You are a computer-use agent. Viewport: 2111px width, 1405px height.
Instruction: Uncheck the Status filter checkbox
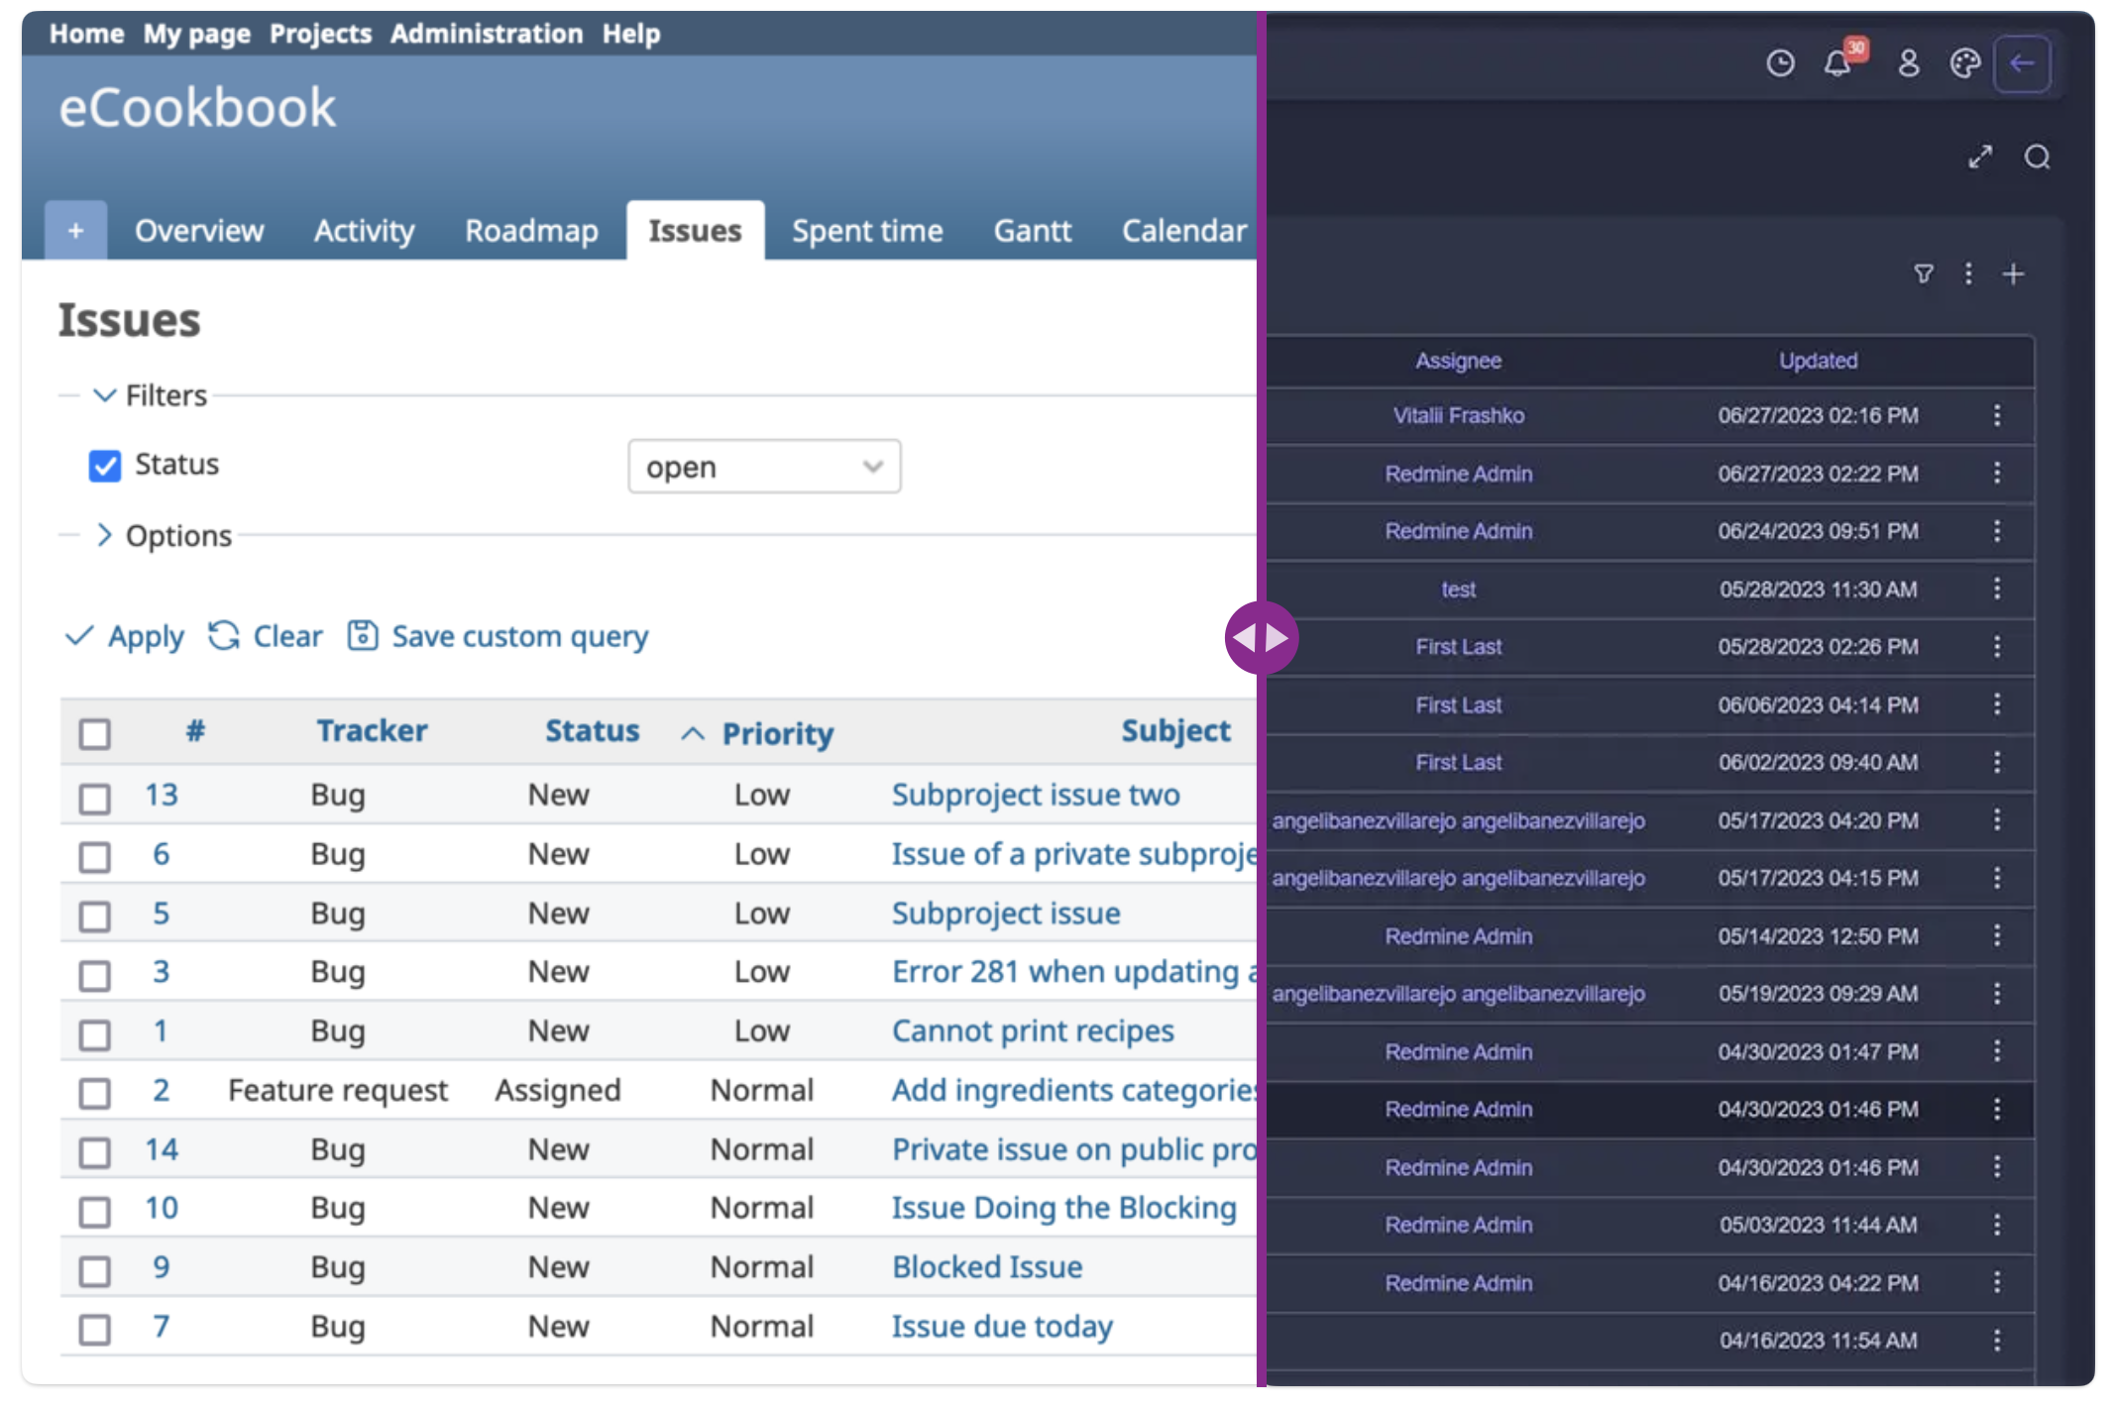[x=104, y=466]
